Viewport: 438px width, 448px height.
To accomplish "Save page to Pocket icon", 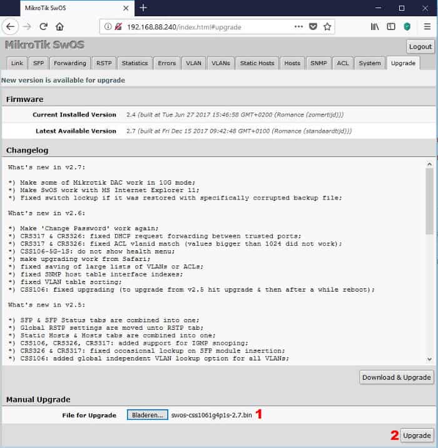I will [x=313, y=27].
